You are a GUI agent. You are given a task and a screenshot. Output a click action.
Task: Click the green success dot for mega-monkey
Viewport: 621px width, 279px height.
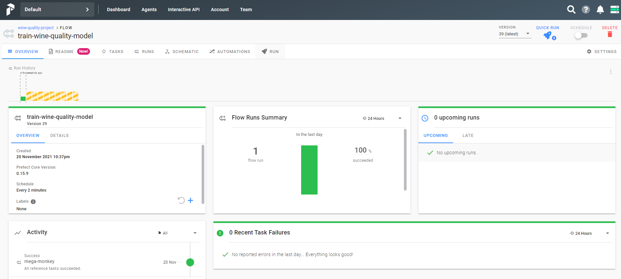pos(190,262)
